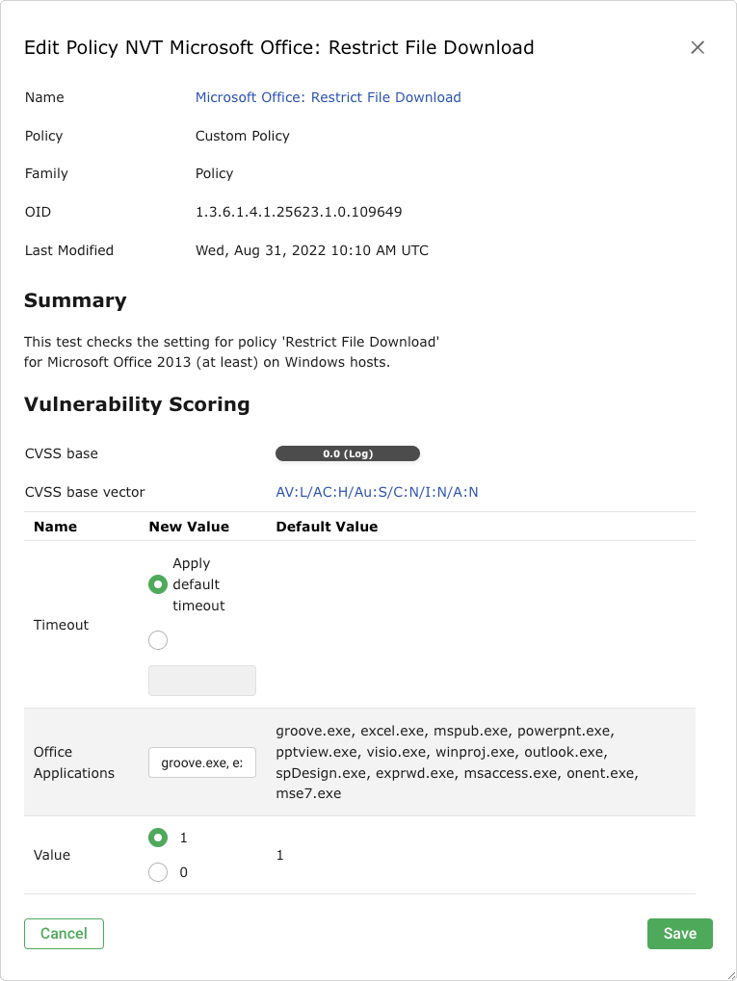The height and width of the screenshot is (981, 737).
Task: Click the Custom Policy value text
Action: (242, 136)
